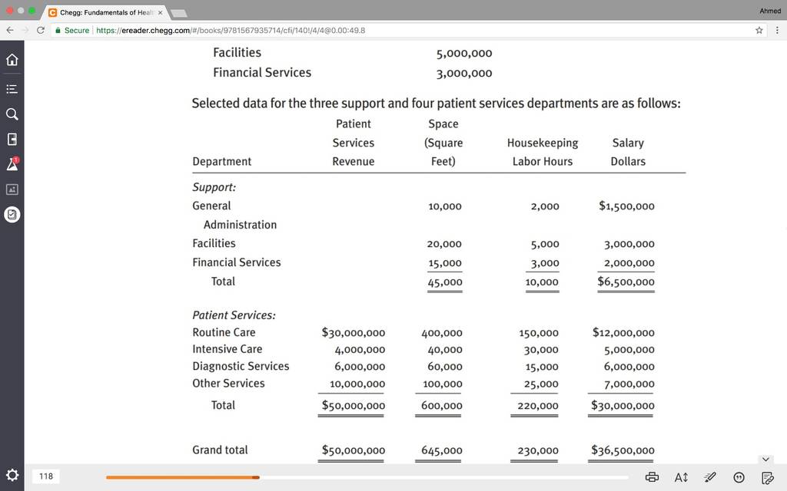Viewport: 787px width, 491px height.
Task: Open the Home icon in sidebar
Action: point(12,60)
